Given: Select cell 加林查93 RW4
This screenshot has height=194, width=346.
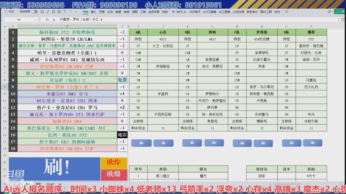Looking at the screenshot, I should pyautogui.click(x=67, y=121).
